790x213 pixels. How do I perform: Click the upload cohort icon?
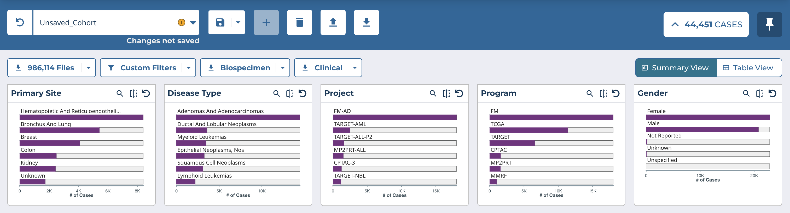coord(333,22)
